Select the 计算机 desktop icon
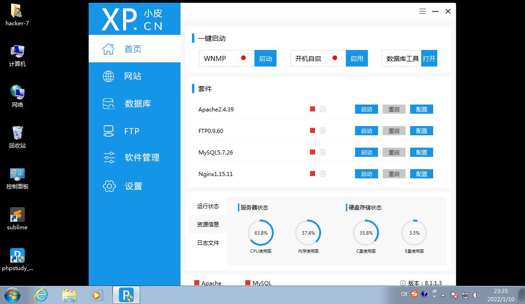 17,56
